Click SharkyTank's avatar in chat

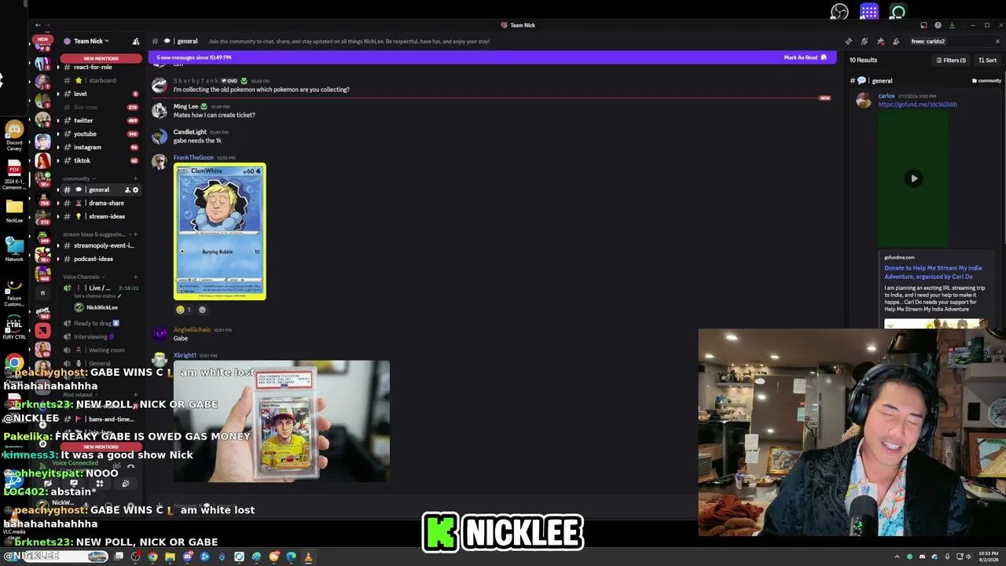point(160,85)
